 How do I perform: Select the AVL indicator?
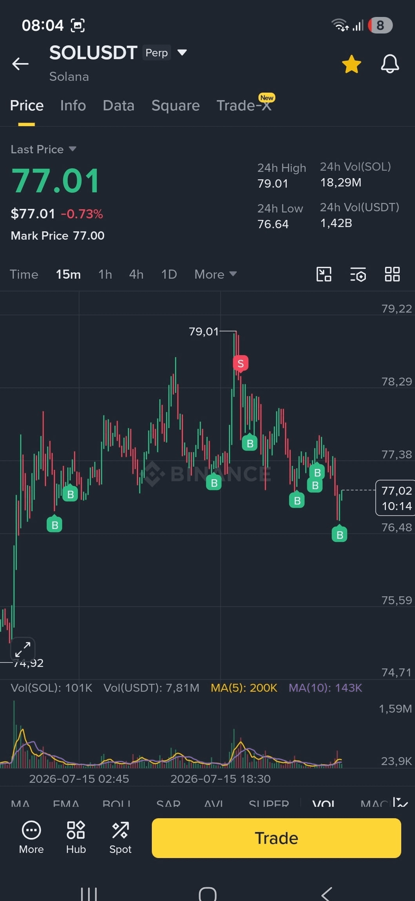click(x=214, y=803)
